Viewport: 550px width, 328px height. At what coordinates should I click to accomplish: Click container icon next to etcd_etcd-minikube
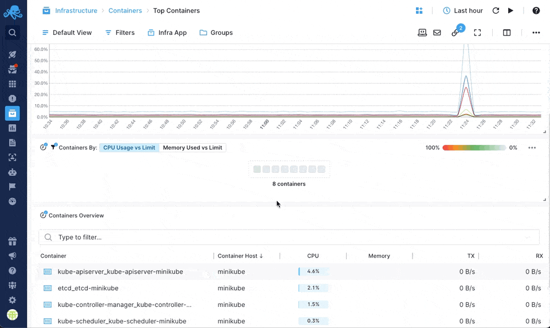(48, 288)
